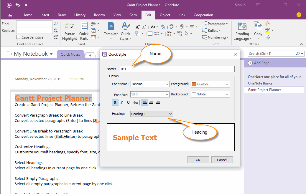The width and height of the screenshot is (306, 194).
Task: Select align right in Quick Style dialog
Action: tap(158, 102)
